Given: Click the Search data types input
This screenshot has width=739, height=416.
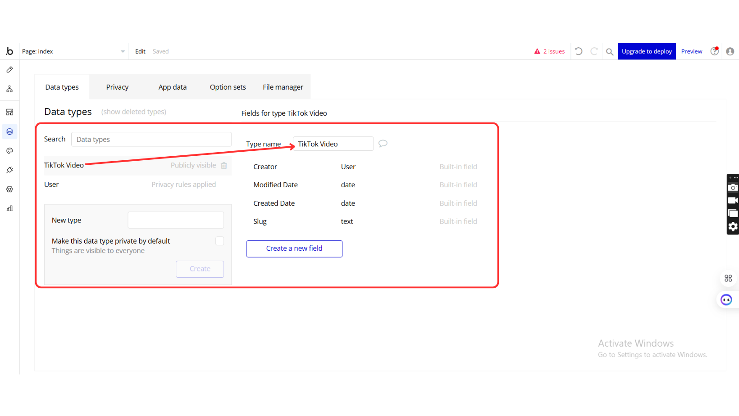Looking at the screenshot, I should pyautogui.click(x=151, y=140).
